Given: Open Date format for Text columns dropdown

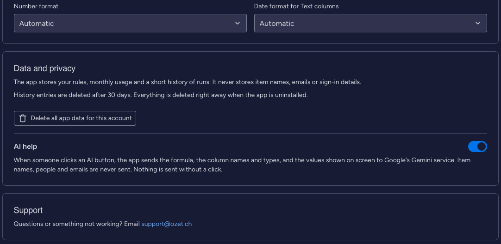Looking at the screenshot, I should click(370, 23).
